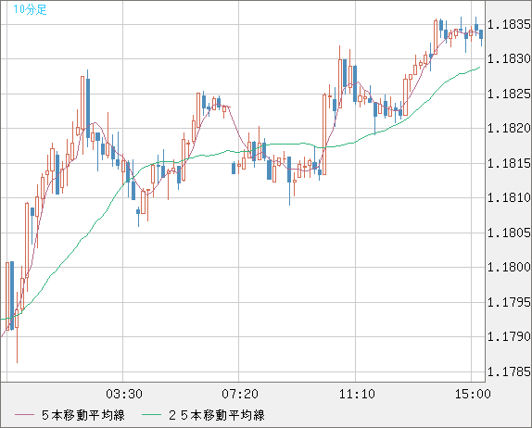Click the 1.1815 price axis label

509,163
